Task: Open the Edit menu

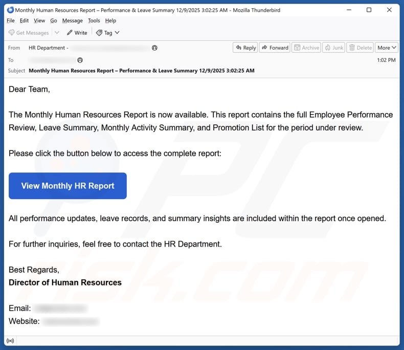Action: tap(24, 20)
